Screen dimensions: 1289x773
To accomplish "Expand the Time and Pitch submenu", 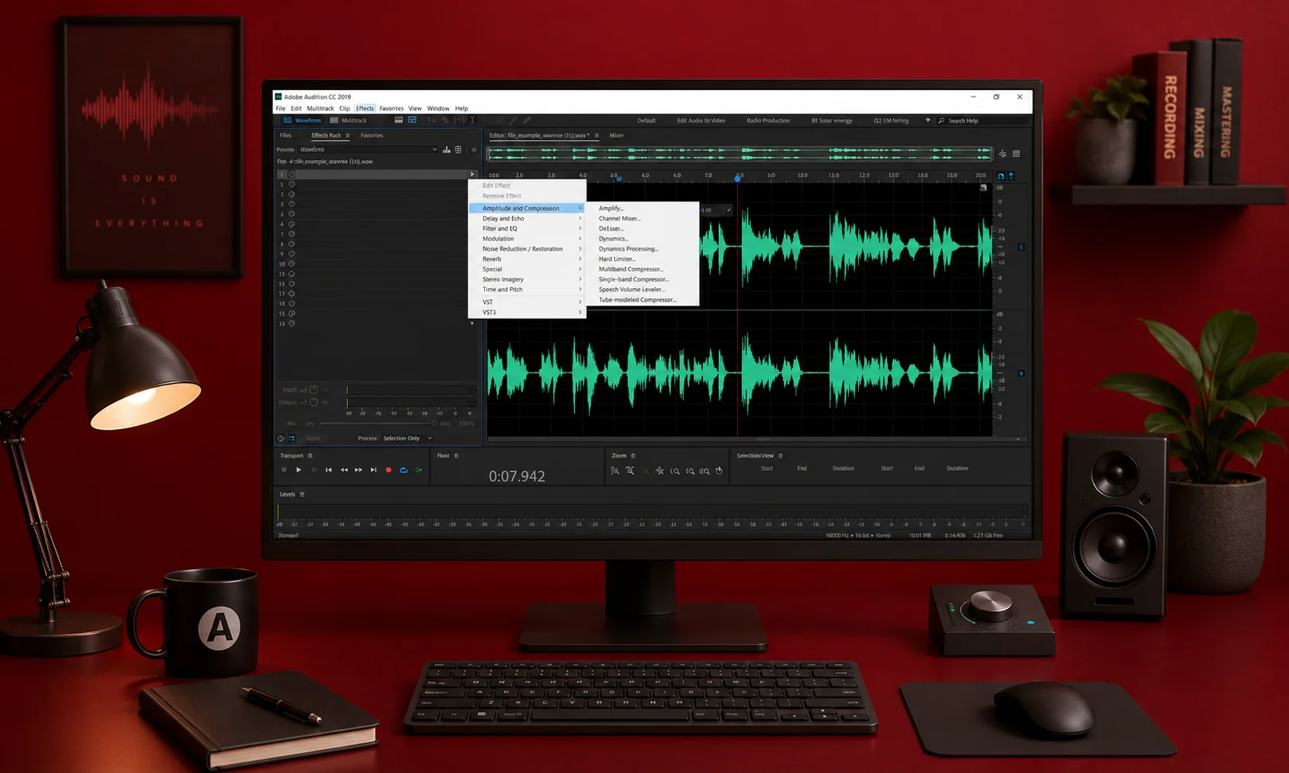I will 527,290.
